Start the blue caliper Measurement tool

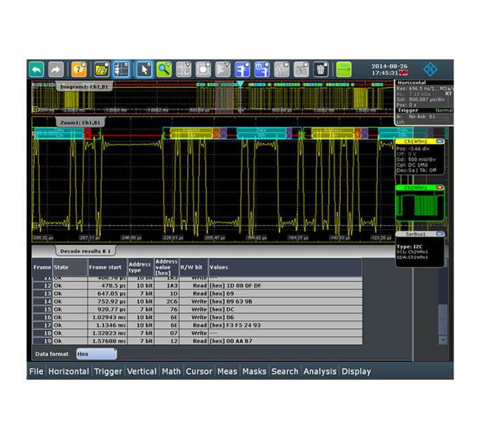pos(242,69)
